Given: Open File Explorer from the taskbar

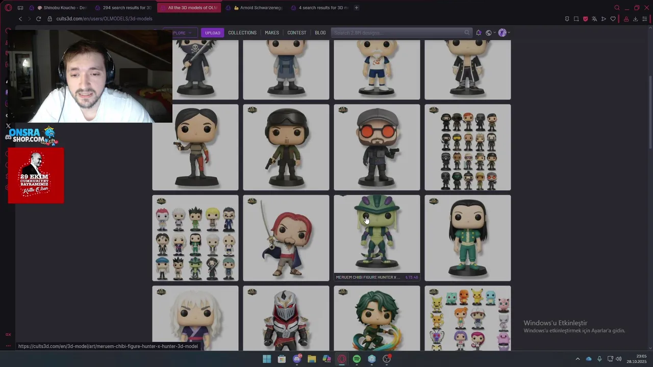Looking at the screenshot, I should point(312,359).
